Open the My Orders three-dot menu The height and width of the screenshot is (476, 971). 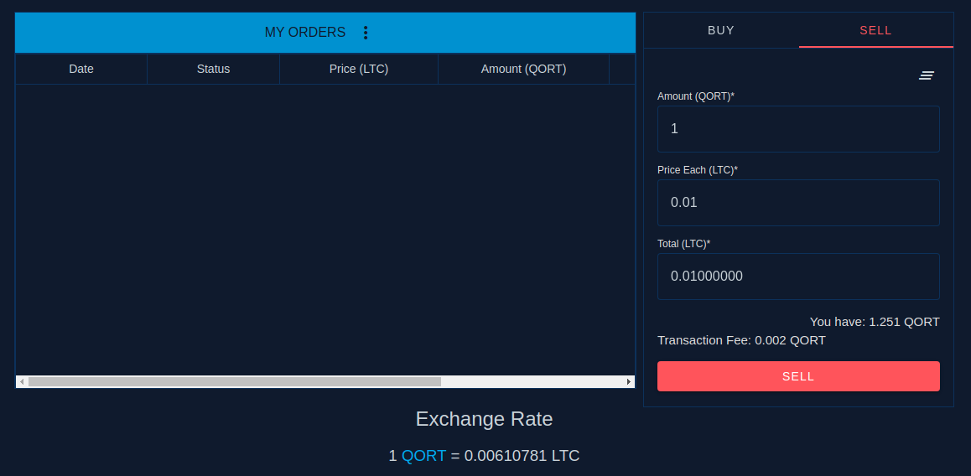(x=366, y=33)
